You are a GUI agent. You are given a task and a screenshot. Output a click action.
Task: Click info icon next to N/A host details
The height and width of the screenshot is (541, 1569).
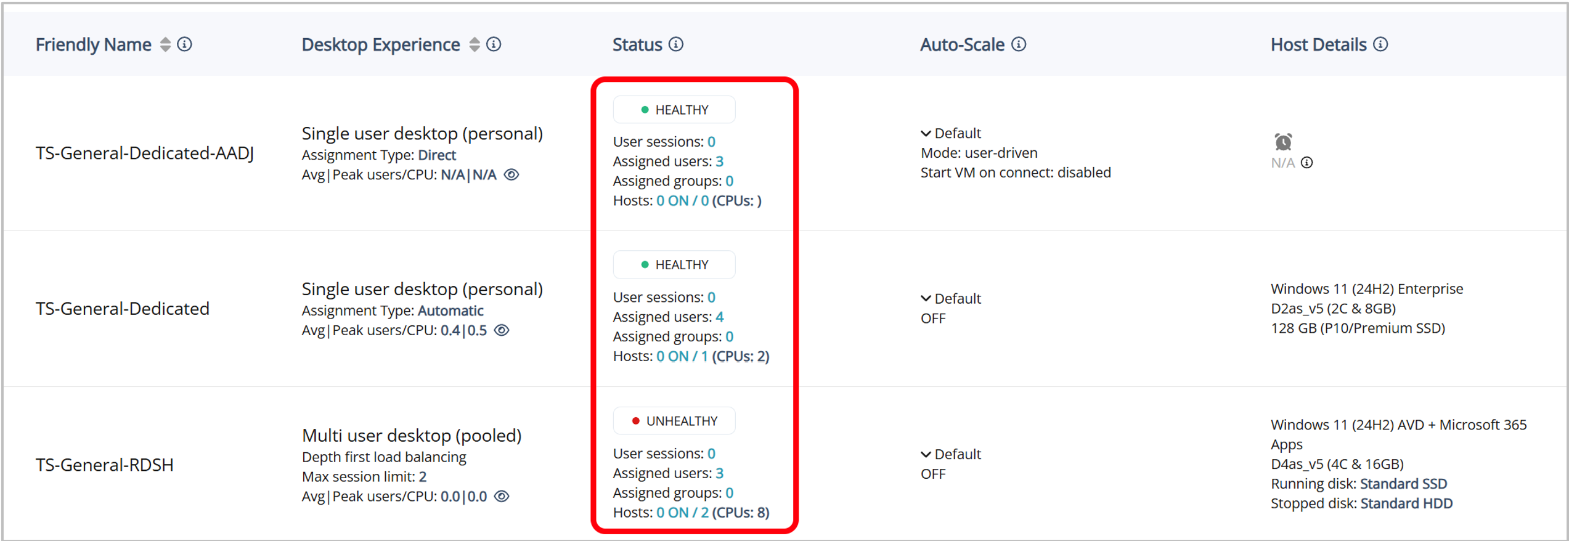[x=1306, y=163]
